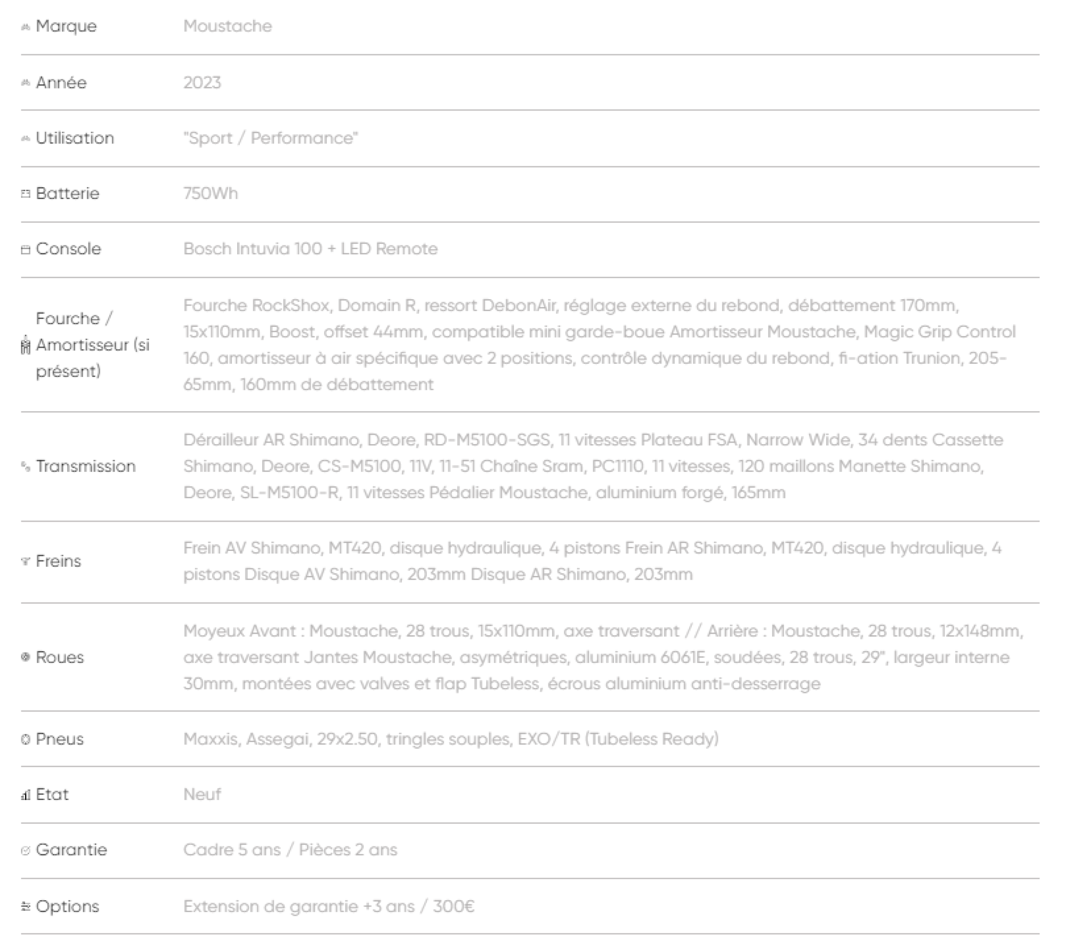
Task: Click the brake icon beside Freins
Action: click(25, 561)
